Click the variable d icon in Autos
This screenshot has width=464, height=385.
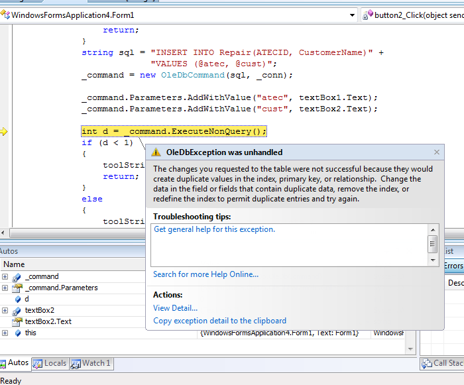pos(17,300)
